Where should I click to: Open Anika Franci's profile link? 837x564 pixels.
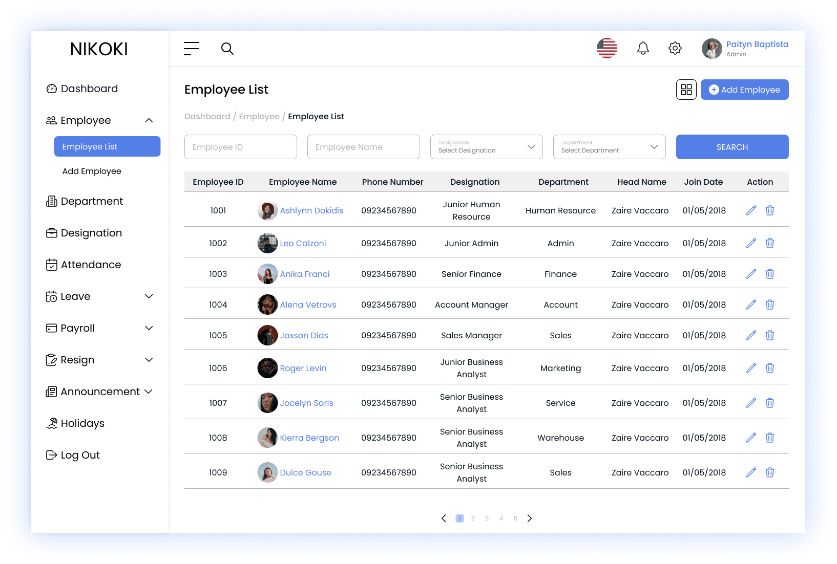(x=304, y=274)
